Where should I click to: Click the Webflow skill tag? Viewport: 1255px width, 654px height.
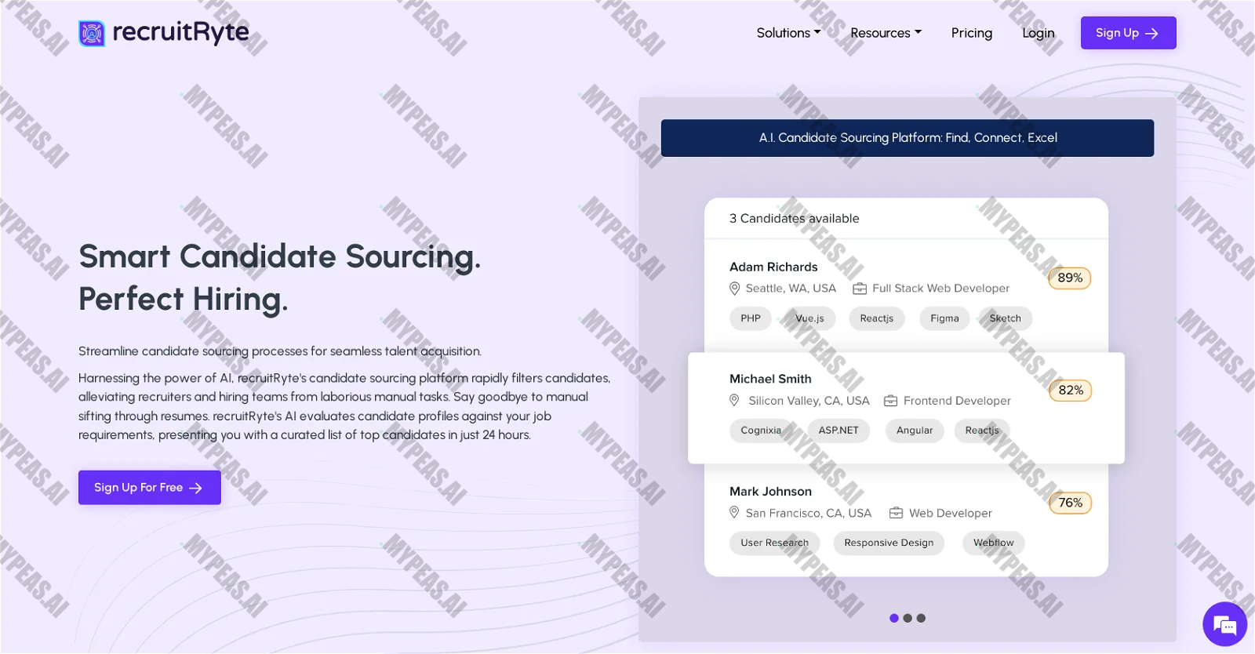click(994, 543)
